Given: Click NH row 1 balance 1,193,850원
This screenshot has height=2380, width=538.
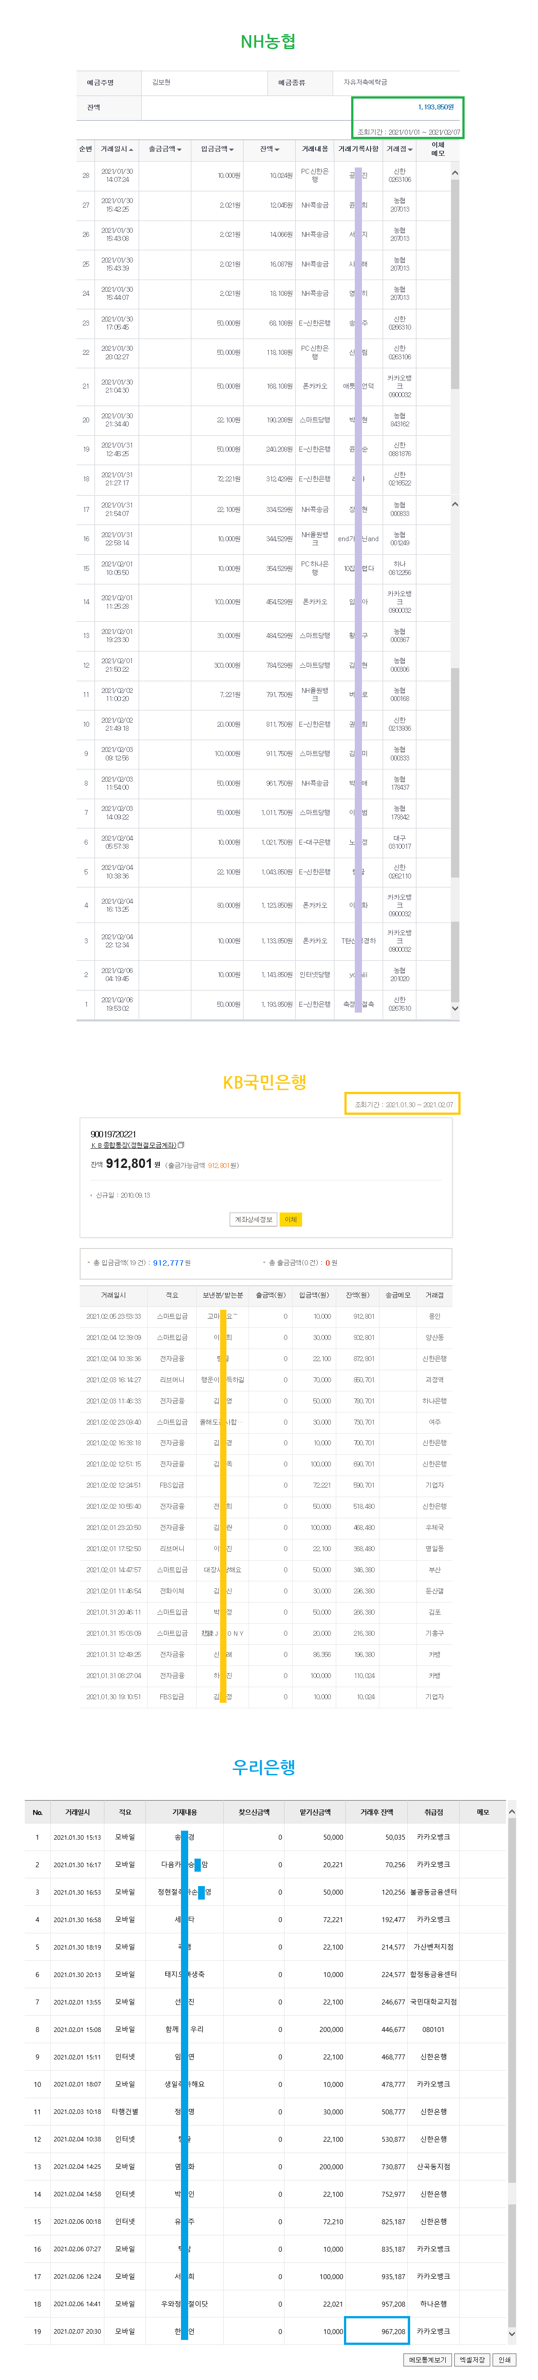Looking at the screenshot, I should tap(276, 1004).
